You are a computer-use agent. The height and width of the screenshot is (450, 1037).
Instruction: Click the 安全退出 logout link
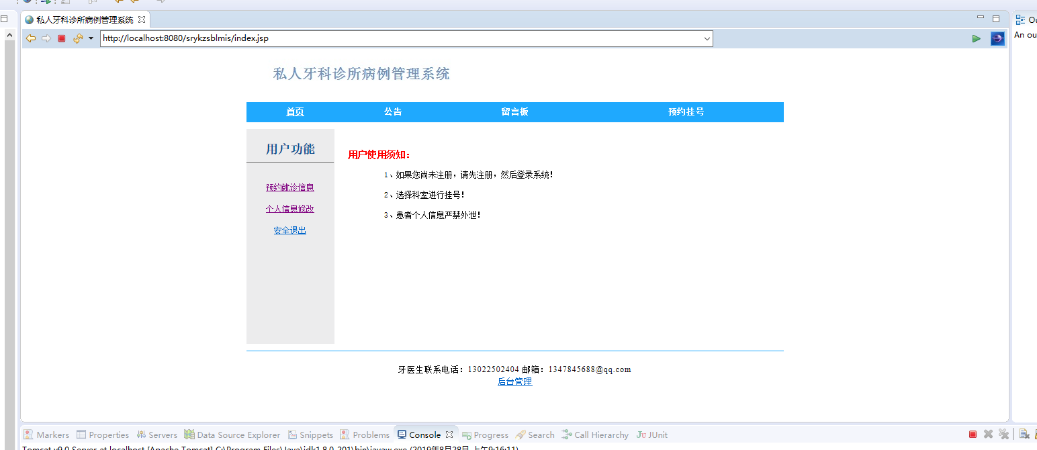click(x=289, y=230)
